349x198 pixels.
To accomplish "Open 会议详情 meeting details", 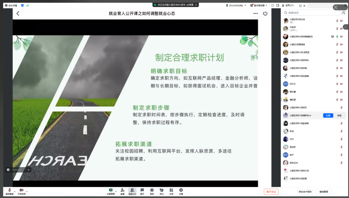I will click(11, 5).
